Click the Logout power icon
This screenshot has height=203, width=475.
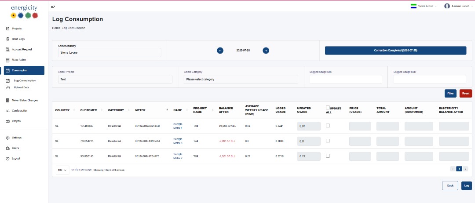pos(7,159)
